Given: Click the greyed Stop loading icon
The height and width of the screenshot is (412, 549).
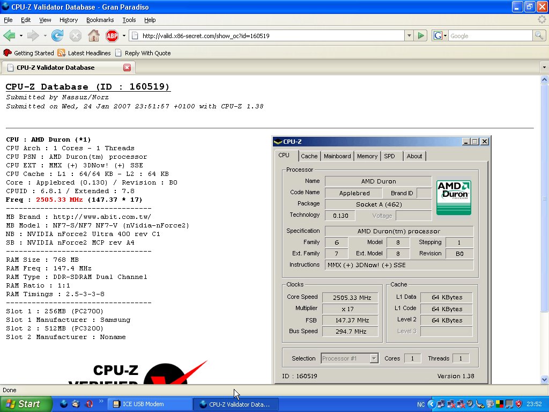Looking at the screenshot, I should tap(75, 35).
